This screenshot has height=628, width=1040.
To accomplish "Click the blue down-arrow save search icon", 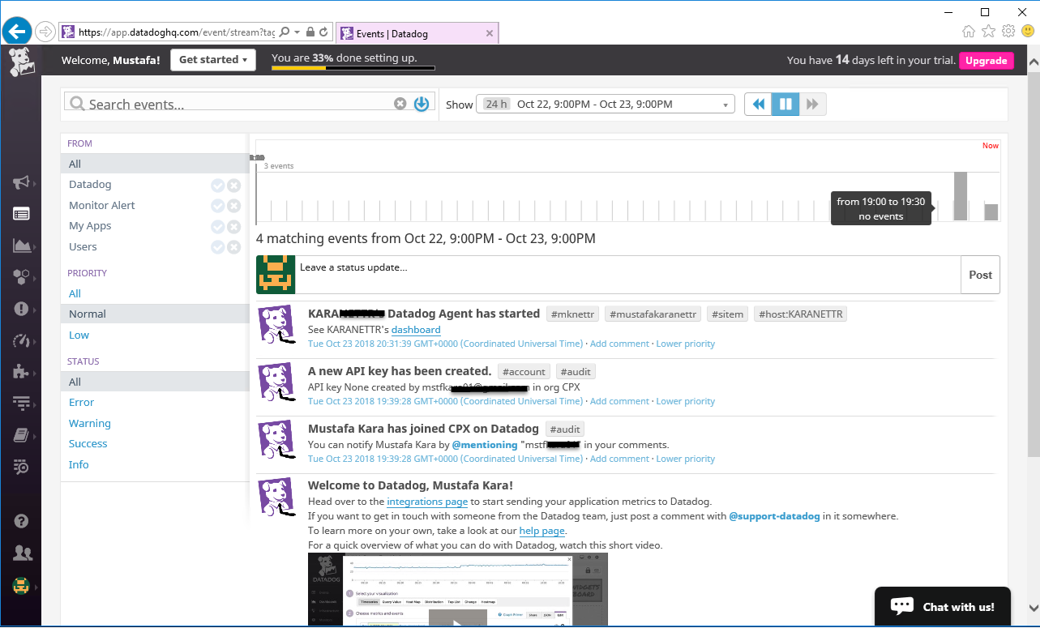I will click(422, 104).
